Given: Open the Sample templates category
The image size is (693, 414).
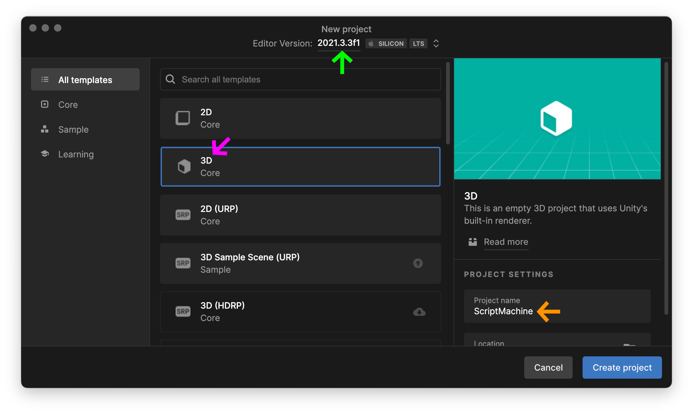Looking at the screenshot, I should coord(73,129).
